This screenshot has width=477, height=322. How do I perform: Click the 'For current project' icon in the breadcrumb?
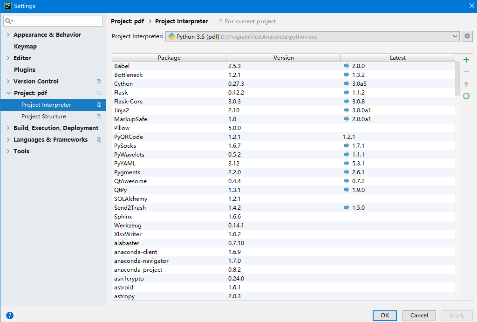pyautogui.click(x=221, y=21)
